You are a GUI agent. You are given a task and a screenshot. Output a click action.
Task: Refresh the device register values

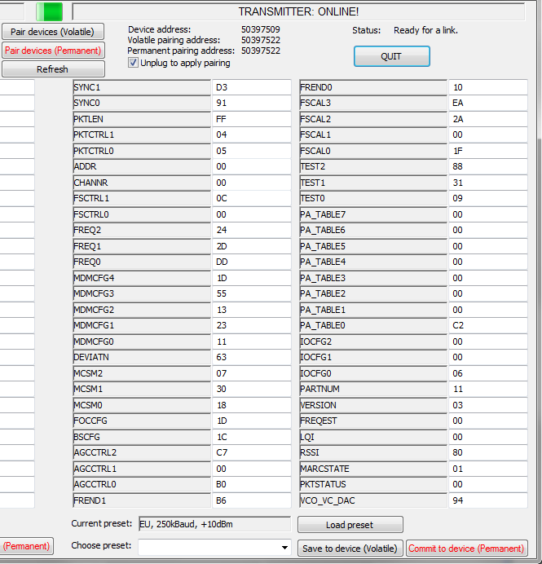53,69
